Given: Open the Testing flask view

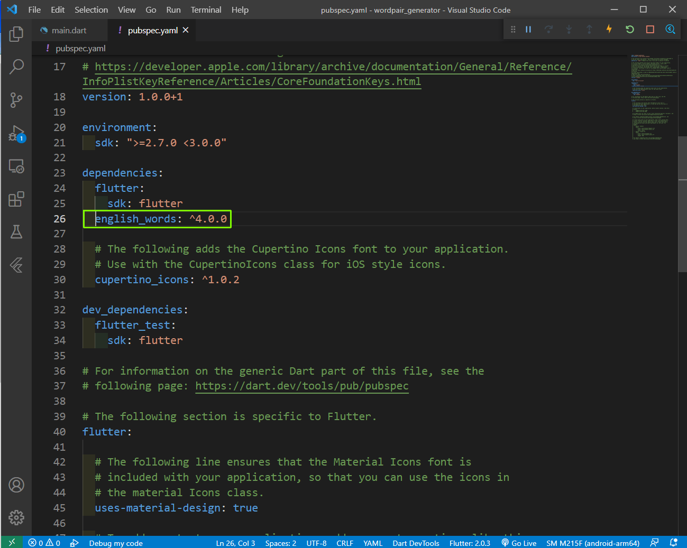Looking at the screenshot, I should click(x=16, y=232).
